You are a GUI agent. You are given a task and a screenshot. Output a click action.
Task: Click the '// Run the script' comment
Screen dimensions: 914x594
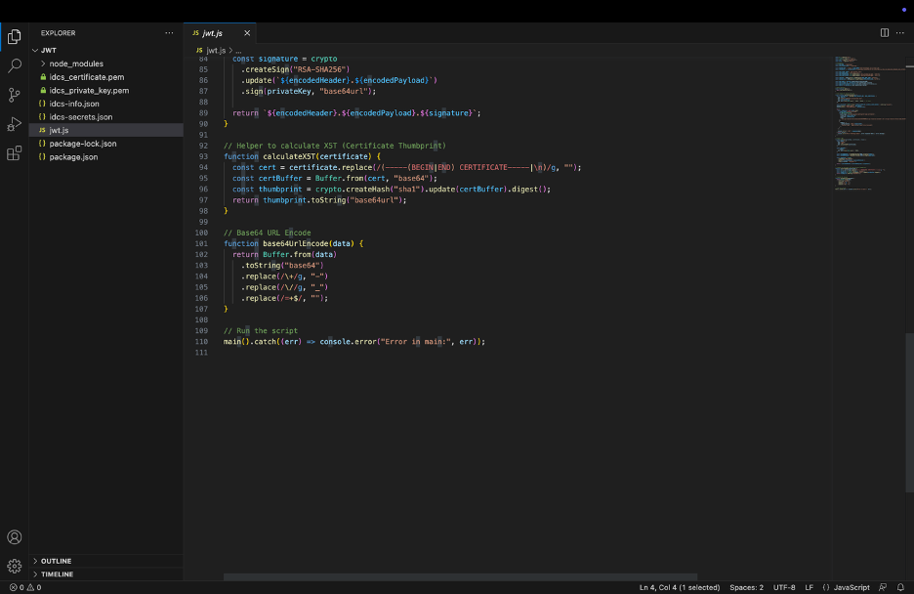point(261,330)
